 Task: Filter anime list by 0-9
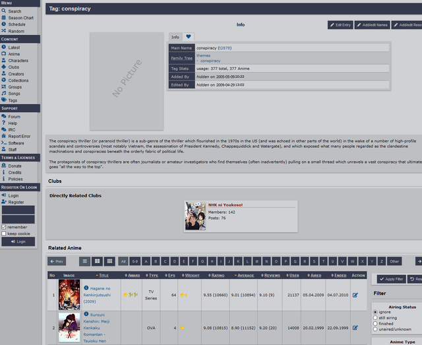click(135, 261)
